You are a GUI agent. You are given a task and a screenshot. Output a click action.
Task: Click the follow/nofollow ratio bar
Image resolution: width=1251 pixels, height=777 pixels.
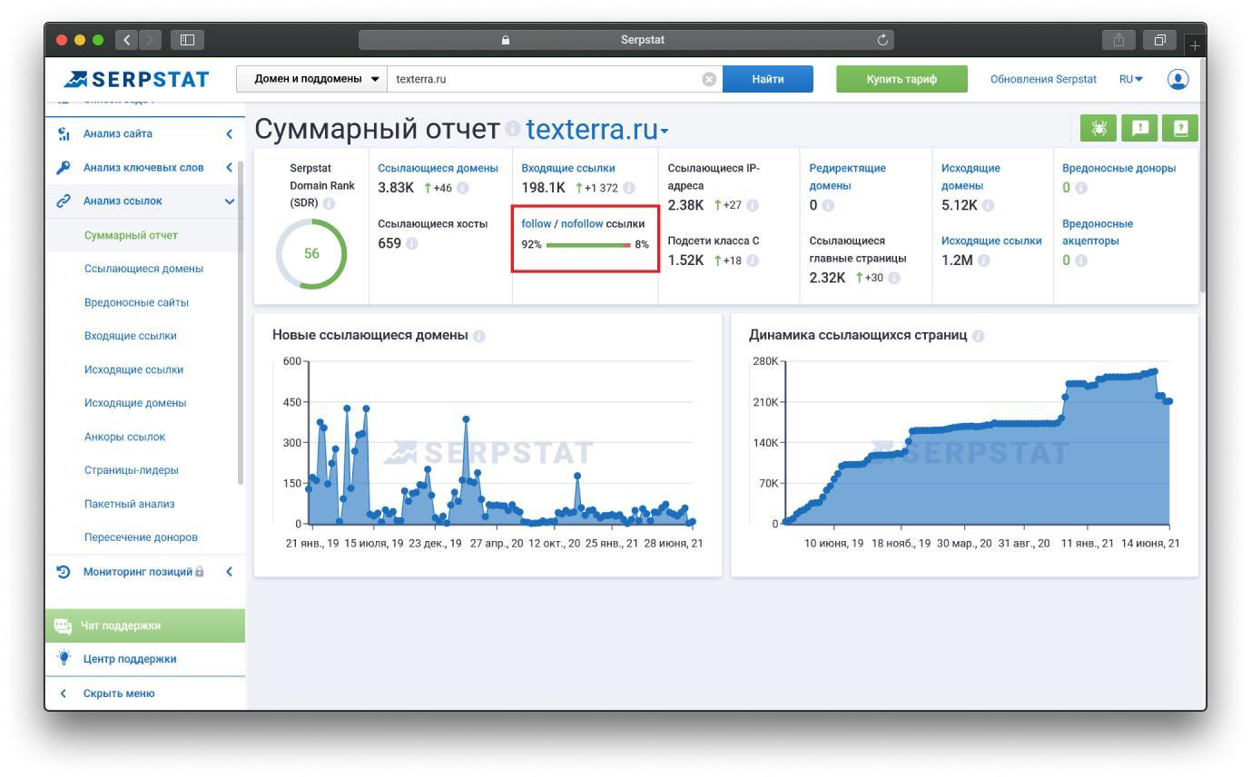(588, 245)
